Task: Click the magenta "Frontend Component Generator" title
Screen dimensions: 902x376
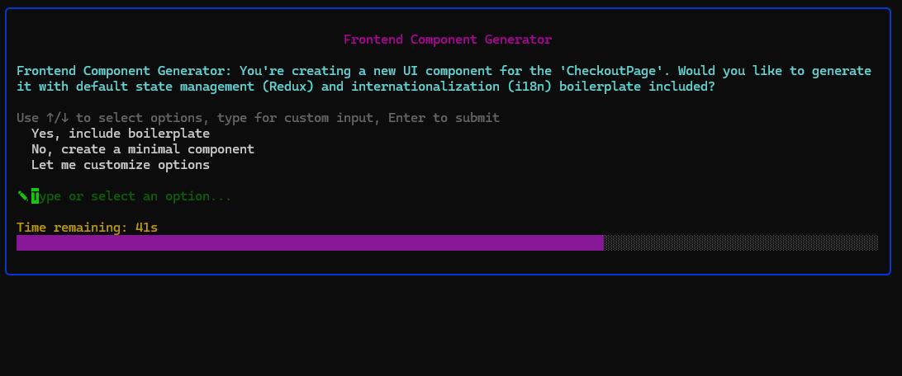Action: [x=448, y=40]
